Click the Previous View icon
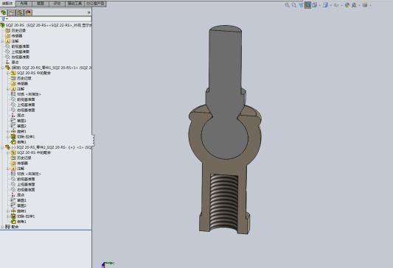The image size is (393, 268). (x=301, y=5)
